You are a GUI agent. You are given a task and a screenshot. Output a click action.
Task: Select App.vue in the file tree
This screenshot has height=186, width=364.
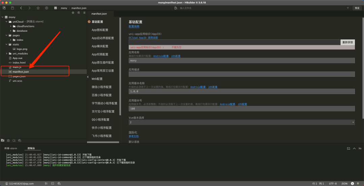[18, 58]
